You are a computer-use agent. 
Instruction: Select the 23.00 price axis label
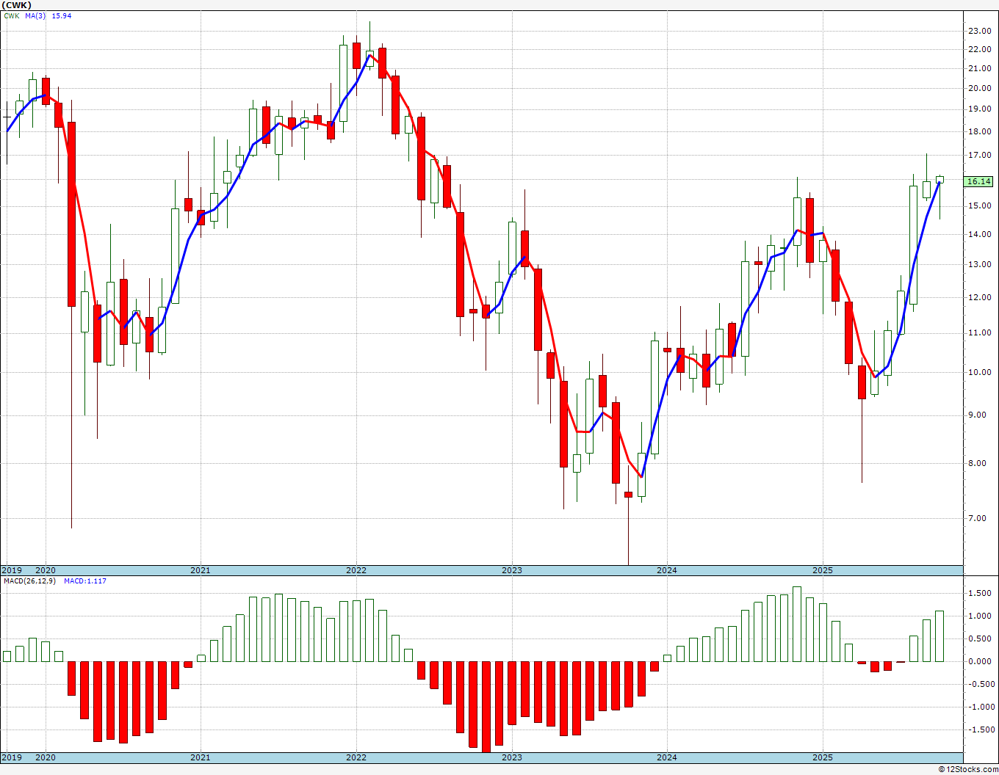point(979,31)
